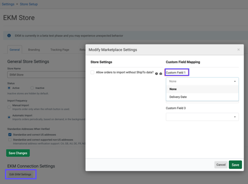Uncheck Standardize and correct US addresses
Screen dimensions: 248x184
coord(10,135)
